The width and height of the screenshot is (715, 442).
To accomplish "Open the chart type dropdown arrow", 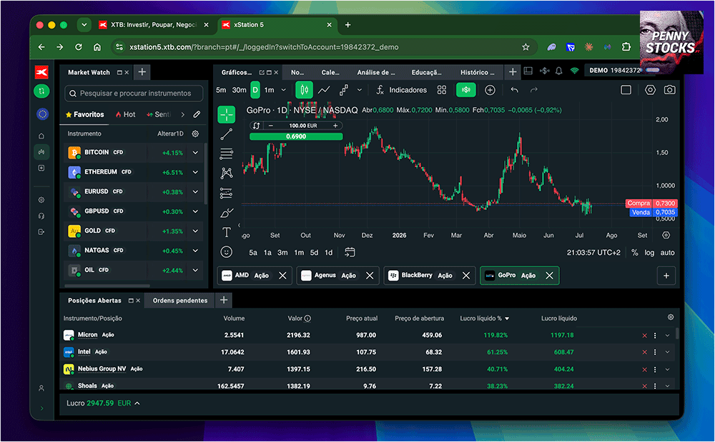I will click(360, 90).
